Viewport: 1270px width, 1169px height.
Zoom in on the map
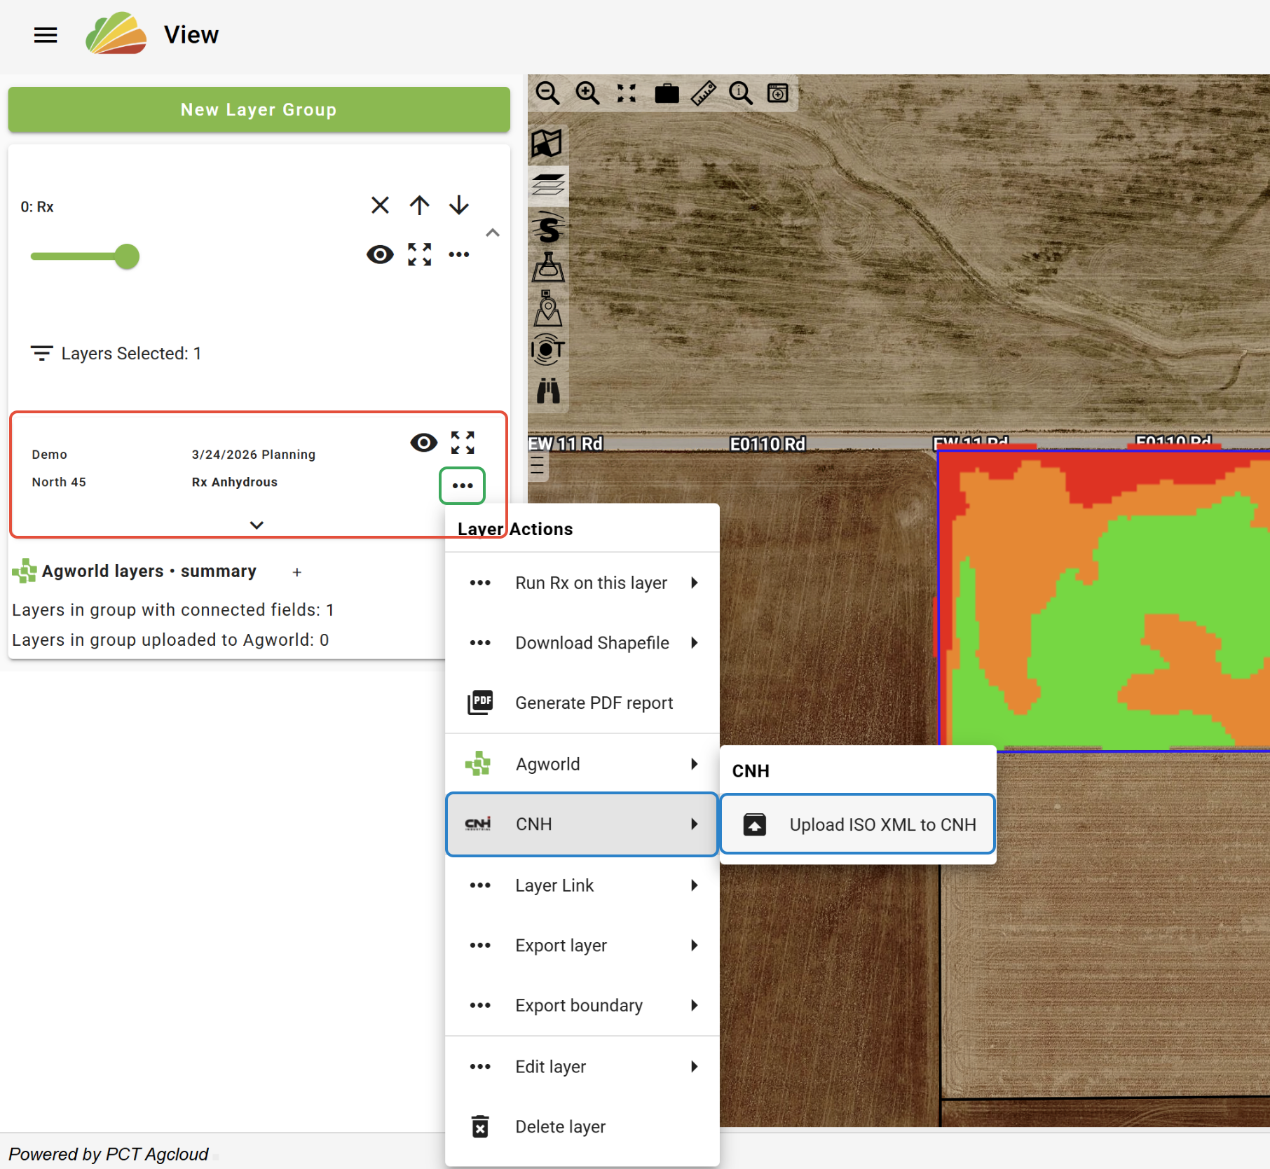click(x=587, y=93)
